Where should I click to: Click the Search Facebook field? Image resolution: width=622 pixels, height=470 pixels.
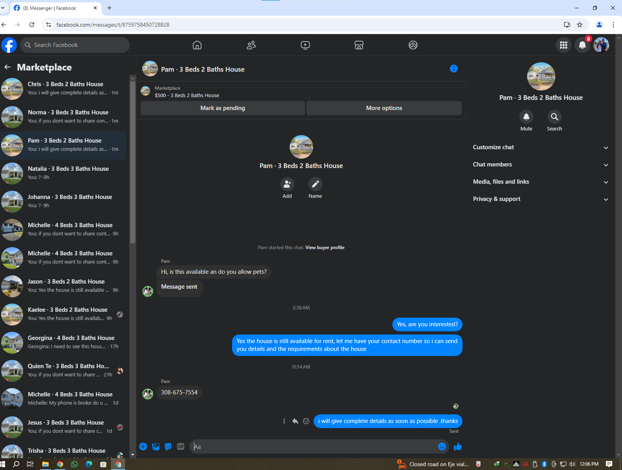75,45
